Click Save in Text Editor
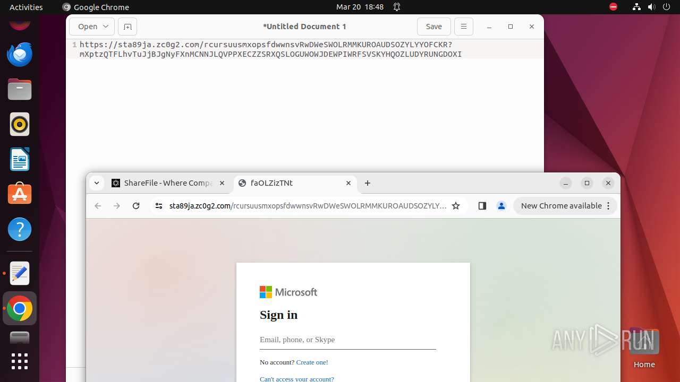This screenshot has height=382, width=680. pos(434,27)
